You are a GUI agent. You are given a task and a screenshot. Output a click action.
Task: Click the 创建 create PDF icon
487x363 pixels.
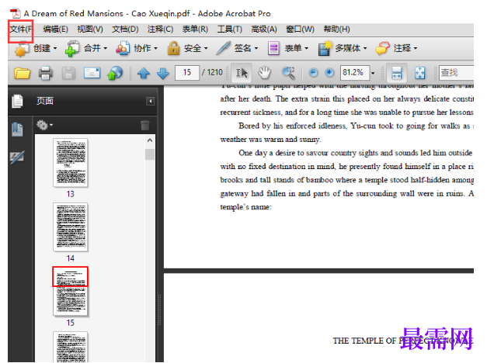(21, 50)
